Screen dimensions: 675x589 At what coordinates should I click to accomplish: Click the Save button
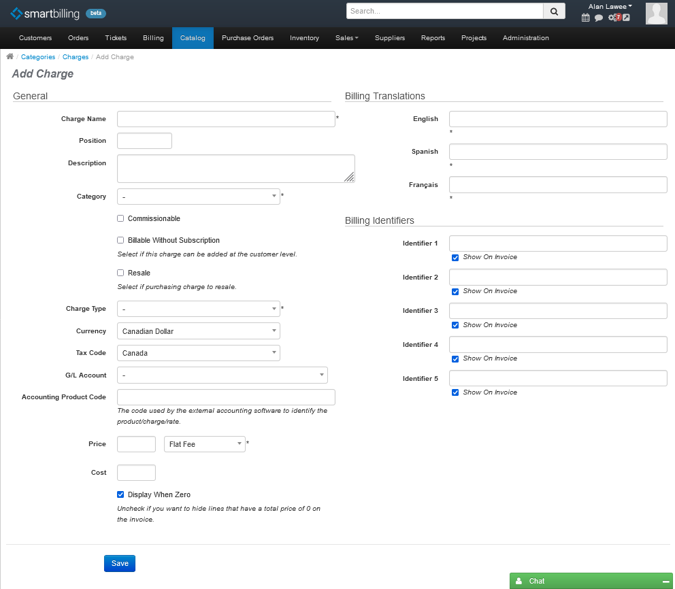[x=120, y=564]
